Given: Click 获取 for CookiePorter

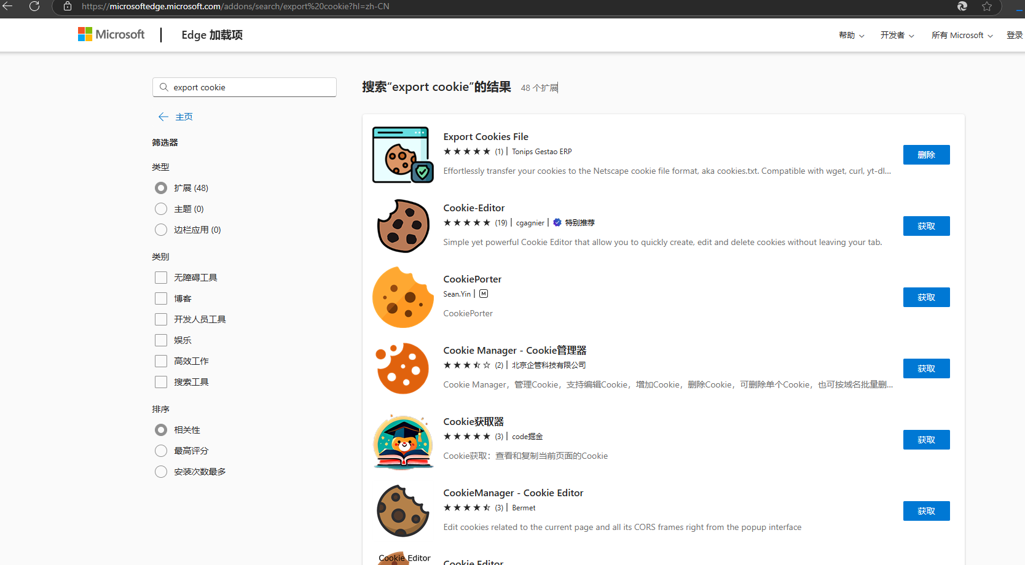Looking at the screenshot, I should [926, 297].
